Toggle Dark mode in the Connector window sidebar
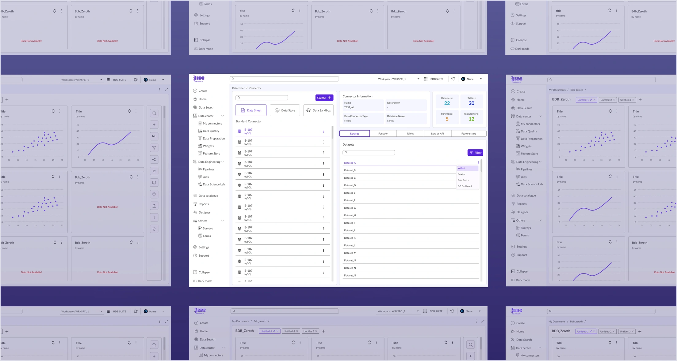 [195, 281]
